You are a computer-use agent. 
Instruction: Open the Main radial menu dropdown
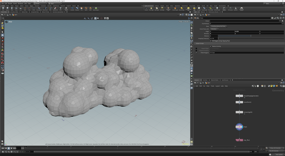point(55,3)
